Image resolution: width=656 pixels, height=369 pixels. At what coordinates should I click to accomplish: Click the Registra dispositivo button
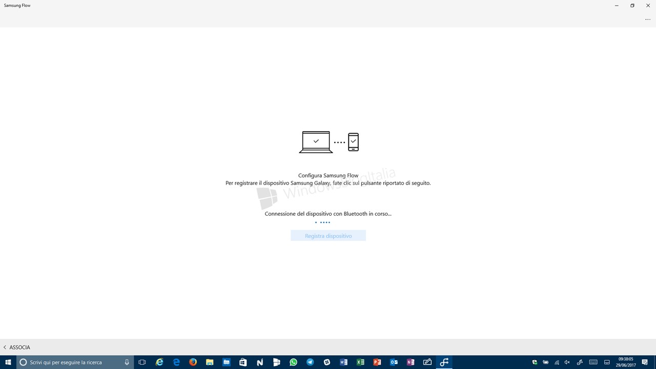tap(328, 236)
